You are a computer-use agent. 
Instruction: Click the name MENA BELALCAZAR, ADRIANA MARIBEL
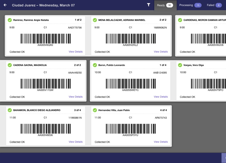(122, 20)
